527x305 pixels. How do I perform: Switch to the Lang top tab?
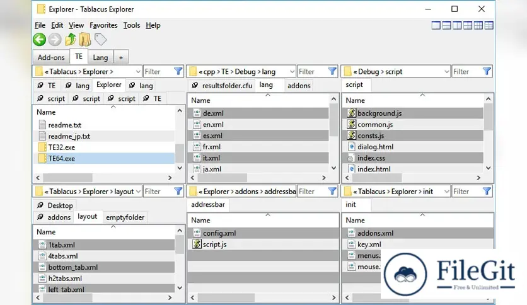(100, 57)
